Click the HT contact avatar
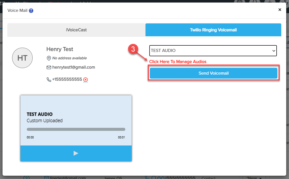 [x=22, y=58]
